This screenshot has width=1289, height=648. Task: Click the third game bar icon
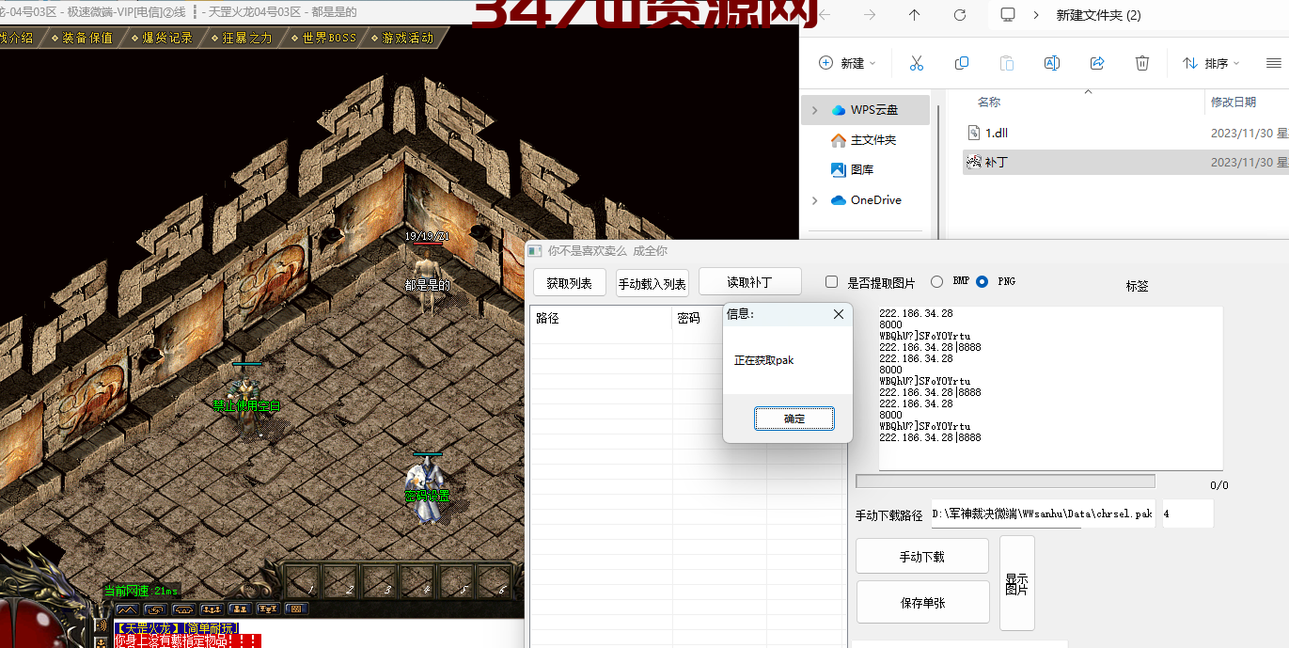(183, 608)
